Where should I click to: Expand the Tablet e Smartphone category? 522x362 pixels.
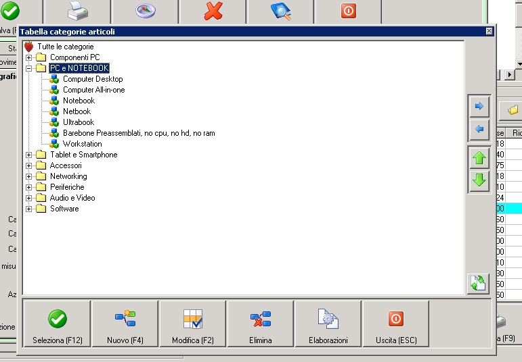click(x=29, y=155)
